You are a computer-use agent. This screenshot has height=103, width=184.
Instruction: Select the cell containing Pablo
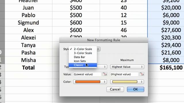tap(28, 15)
